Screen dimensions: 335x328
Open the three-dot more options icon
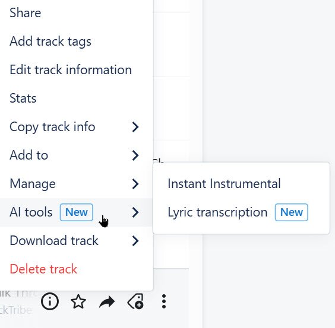point(164,301)
